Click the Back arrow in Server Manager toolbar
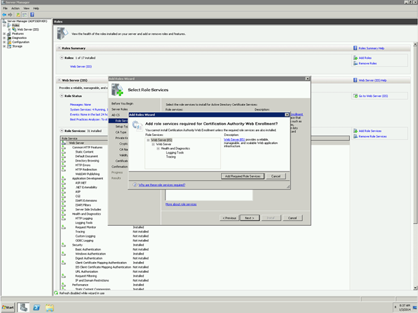The image size is (418, 313). point(4,15)
